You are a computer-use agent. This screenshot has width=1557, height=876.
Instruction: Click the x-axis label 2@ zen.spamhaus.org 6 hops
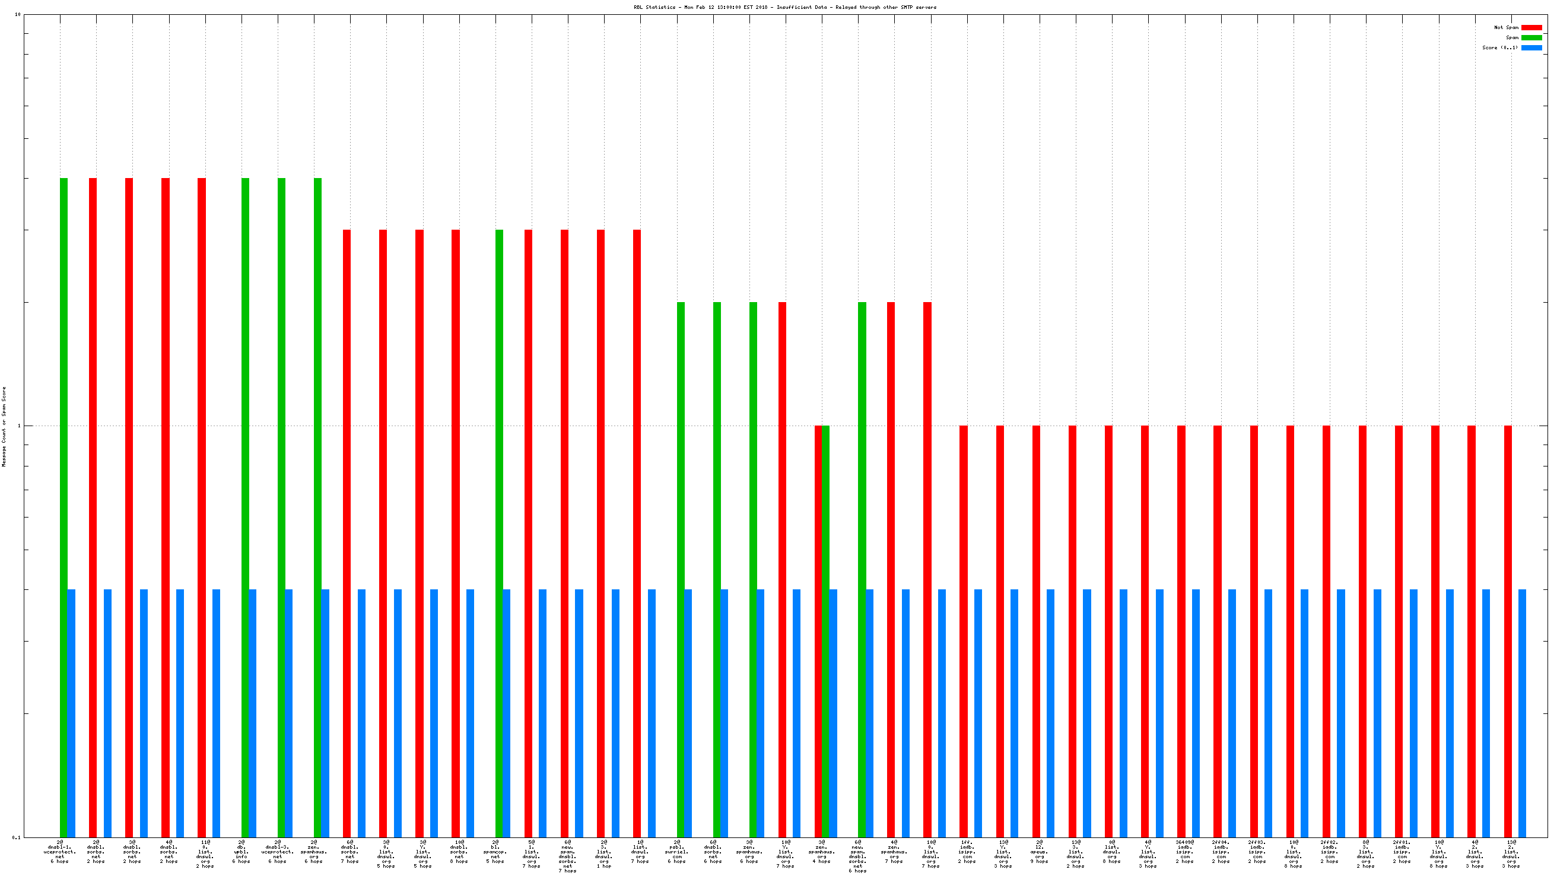pos(314,851)
